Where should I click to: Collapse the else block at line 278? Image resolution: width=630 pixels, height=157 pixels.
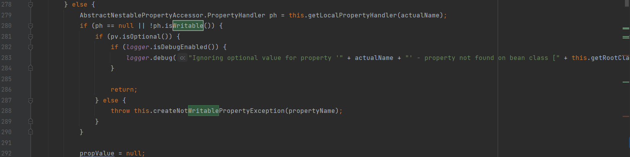coord(31,5)
